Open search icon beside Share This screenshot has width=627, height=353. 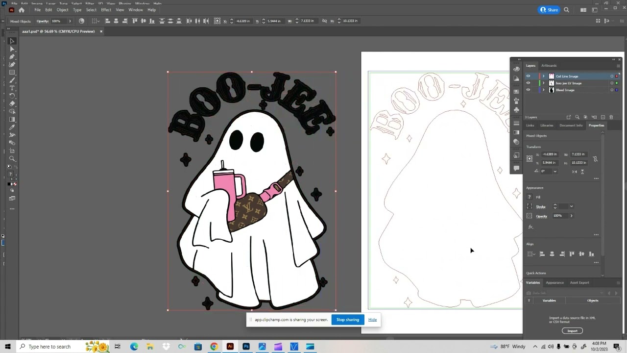(x=567, y=10)
